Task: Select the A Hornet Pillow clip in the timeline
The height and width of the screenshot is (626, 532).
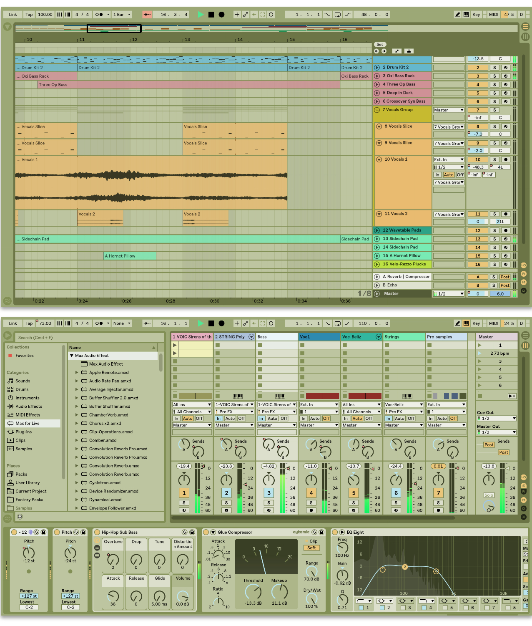Action: point(130,256)
